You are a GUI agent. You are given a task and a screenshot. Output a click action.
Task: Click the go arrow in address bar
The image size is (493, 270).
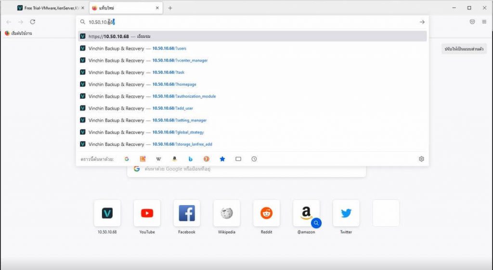click(x=422, y=22)
